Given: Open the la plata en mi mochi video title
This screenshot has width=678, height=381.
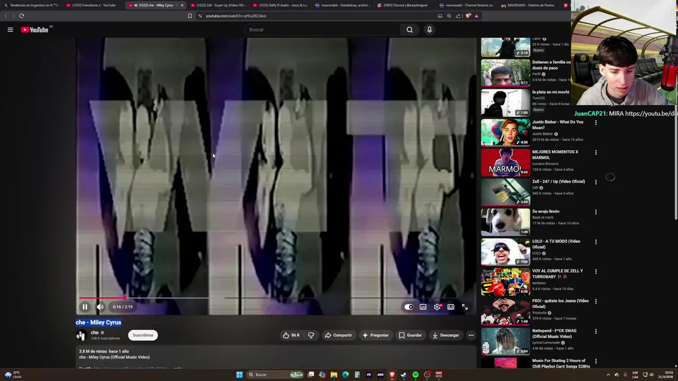Looking at the screenshot, I should click(x=550, y=92).
